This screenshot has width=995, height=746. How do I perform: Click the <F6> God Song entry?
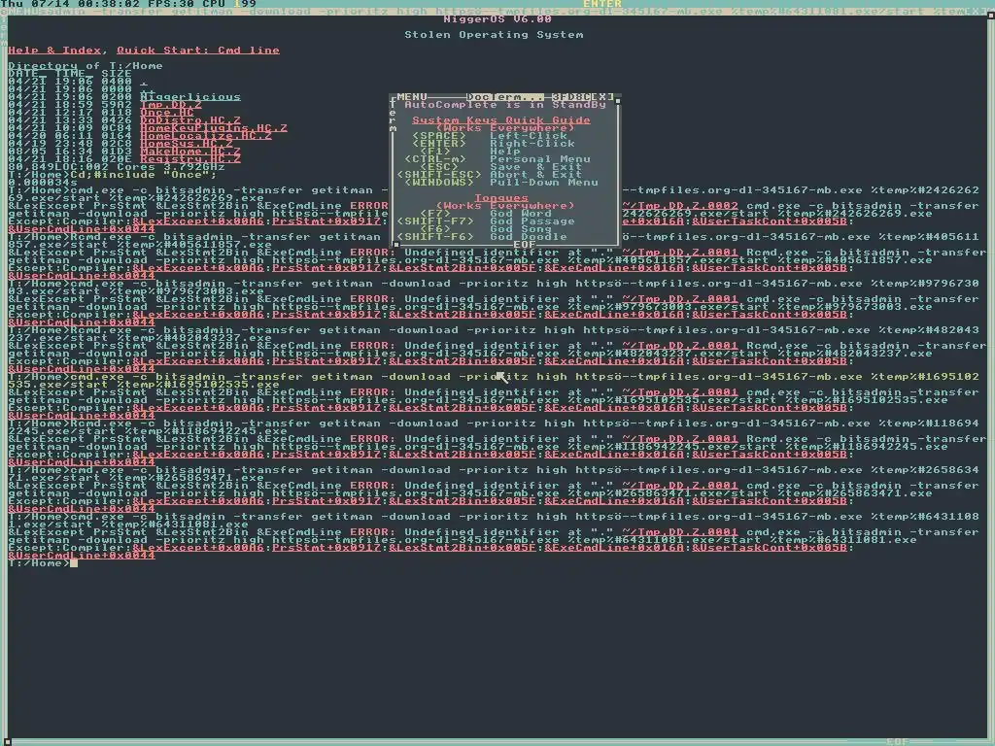pos(486,229)
